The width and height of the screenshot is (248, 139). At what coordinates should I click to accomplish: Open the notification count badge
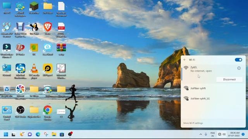[243, 134]
